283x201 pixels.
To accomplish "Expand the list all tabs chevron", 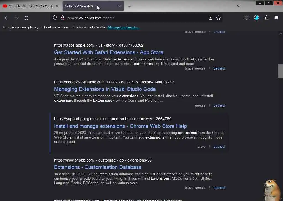I will coord(239,6).
